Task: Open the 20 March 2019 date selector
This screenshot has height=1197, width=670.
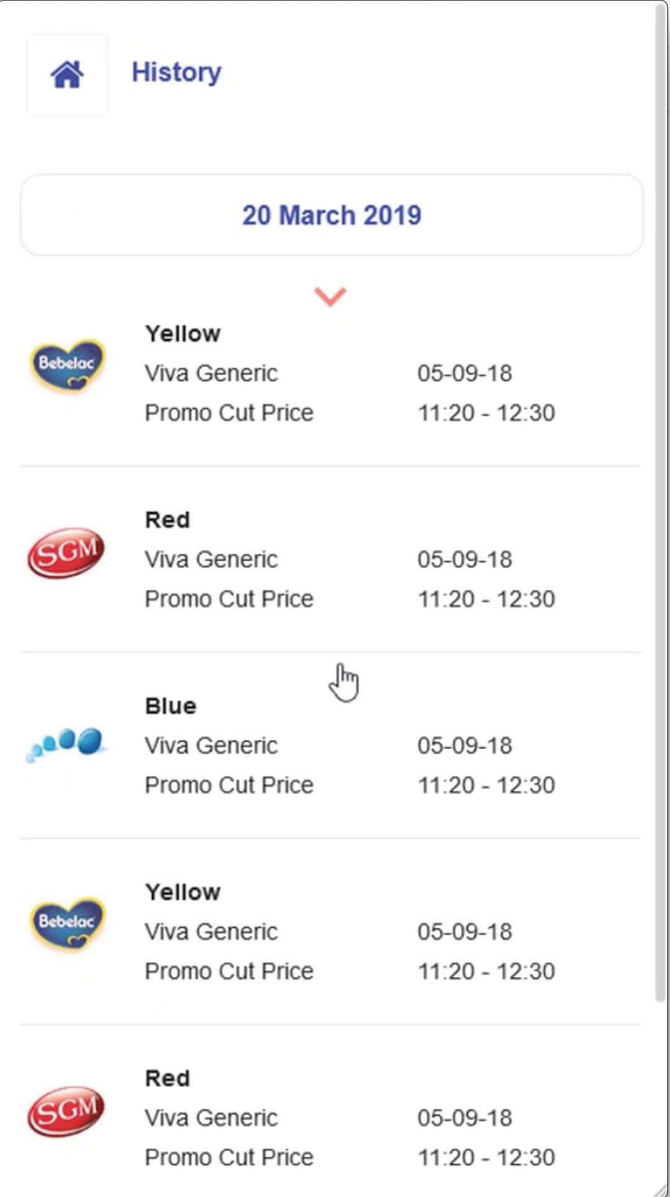Action: 331,215
